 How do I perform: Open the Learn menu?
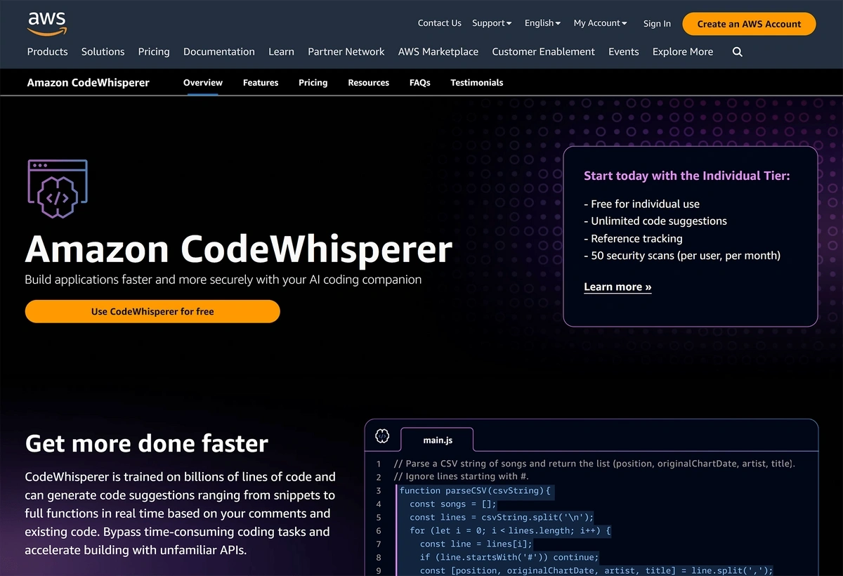pos(281,52)
